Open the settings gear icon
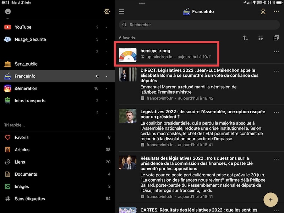284x213 pixels. [107, 11]
